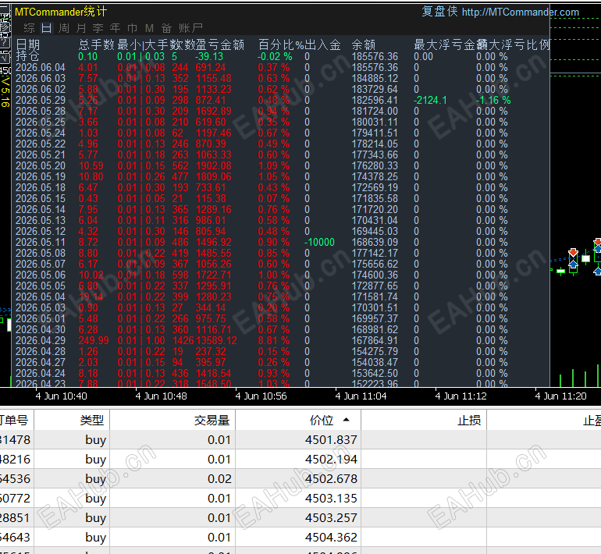Click the fully visible red down-arrow trade marker
The height and width of the screenshot is (554, 601).
573,253
